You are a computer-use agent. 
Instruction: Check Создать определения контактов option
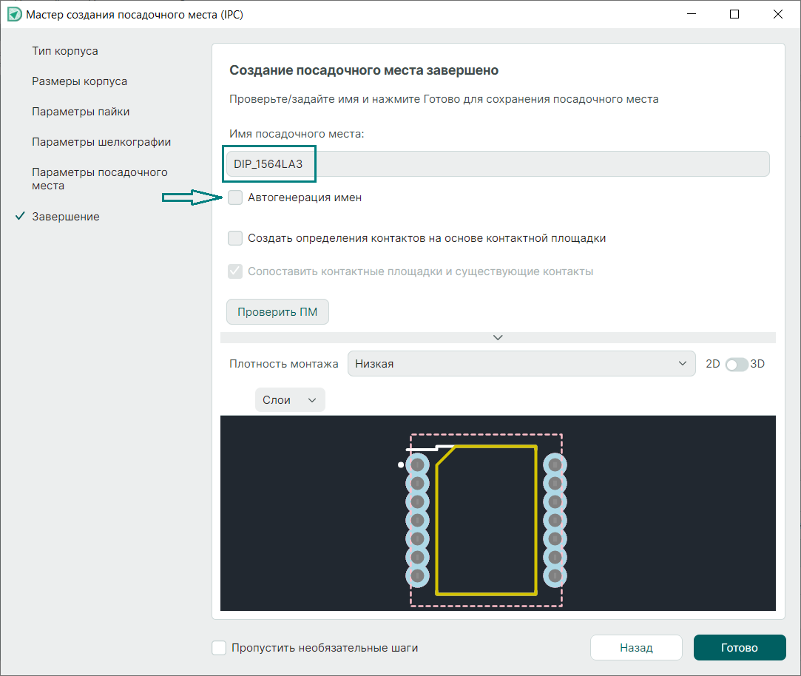(x=235, y=238)
